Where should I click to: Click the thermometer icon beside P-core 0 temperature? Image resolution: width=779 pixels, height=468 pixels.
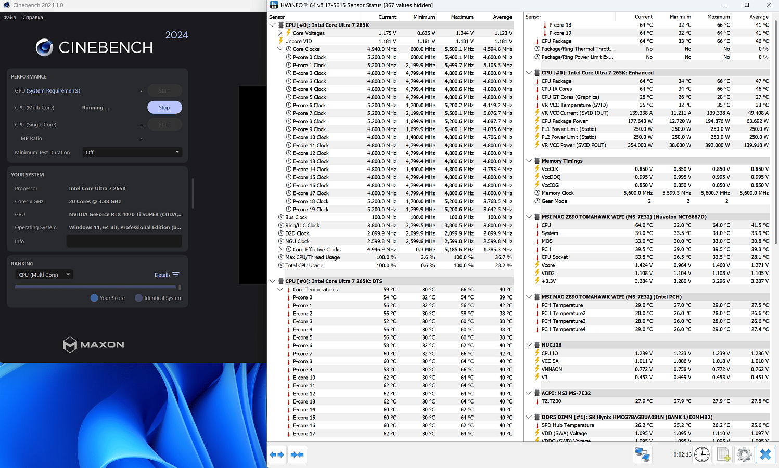point(289,297)
